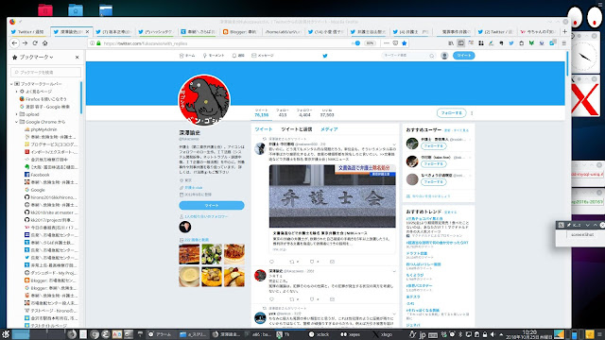Expand the upload bookmark folder
This screenshot has width=605, height=340.
[17, 114]
